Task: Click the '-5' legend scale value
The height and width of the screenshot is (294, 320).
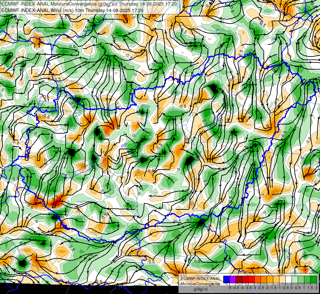Action: [229, 288]
